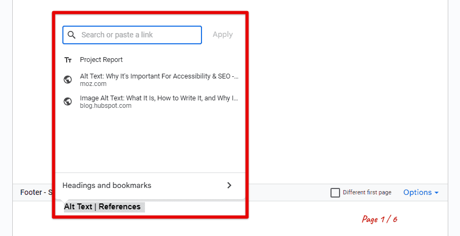Click the moz.com domain text
Viewport: 460px width, 236px height.
coord(93,84)
